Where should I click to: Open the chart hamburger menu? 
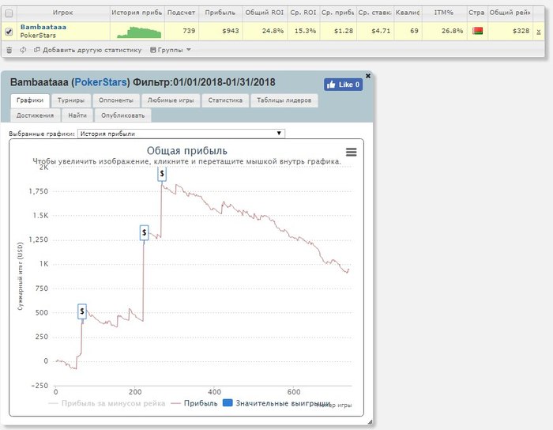[351, 152]
